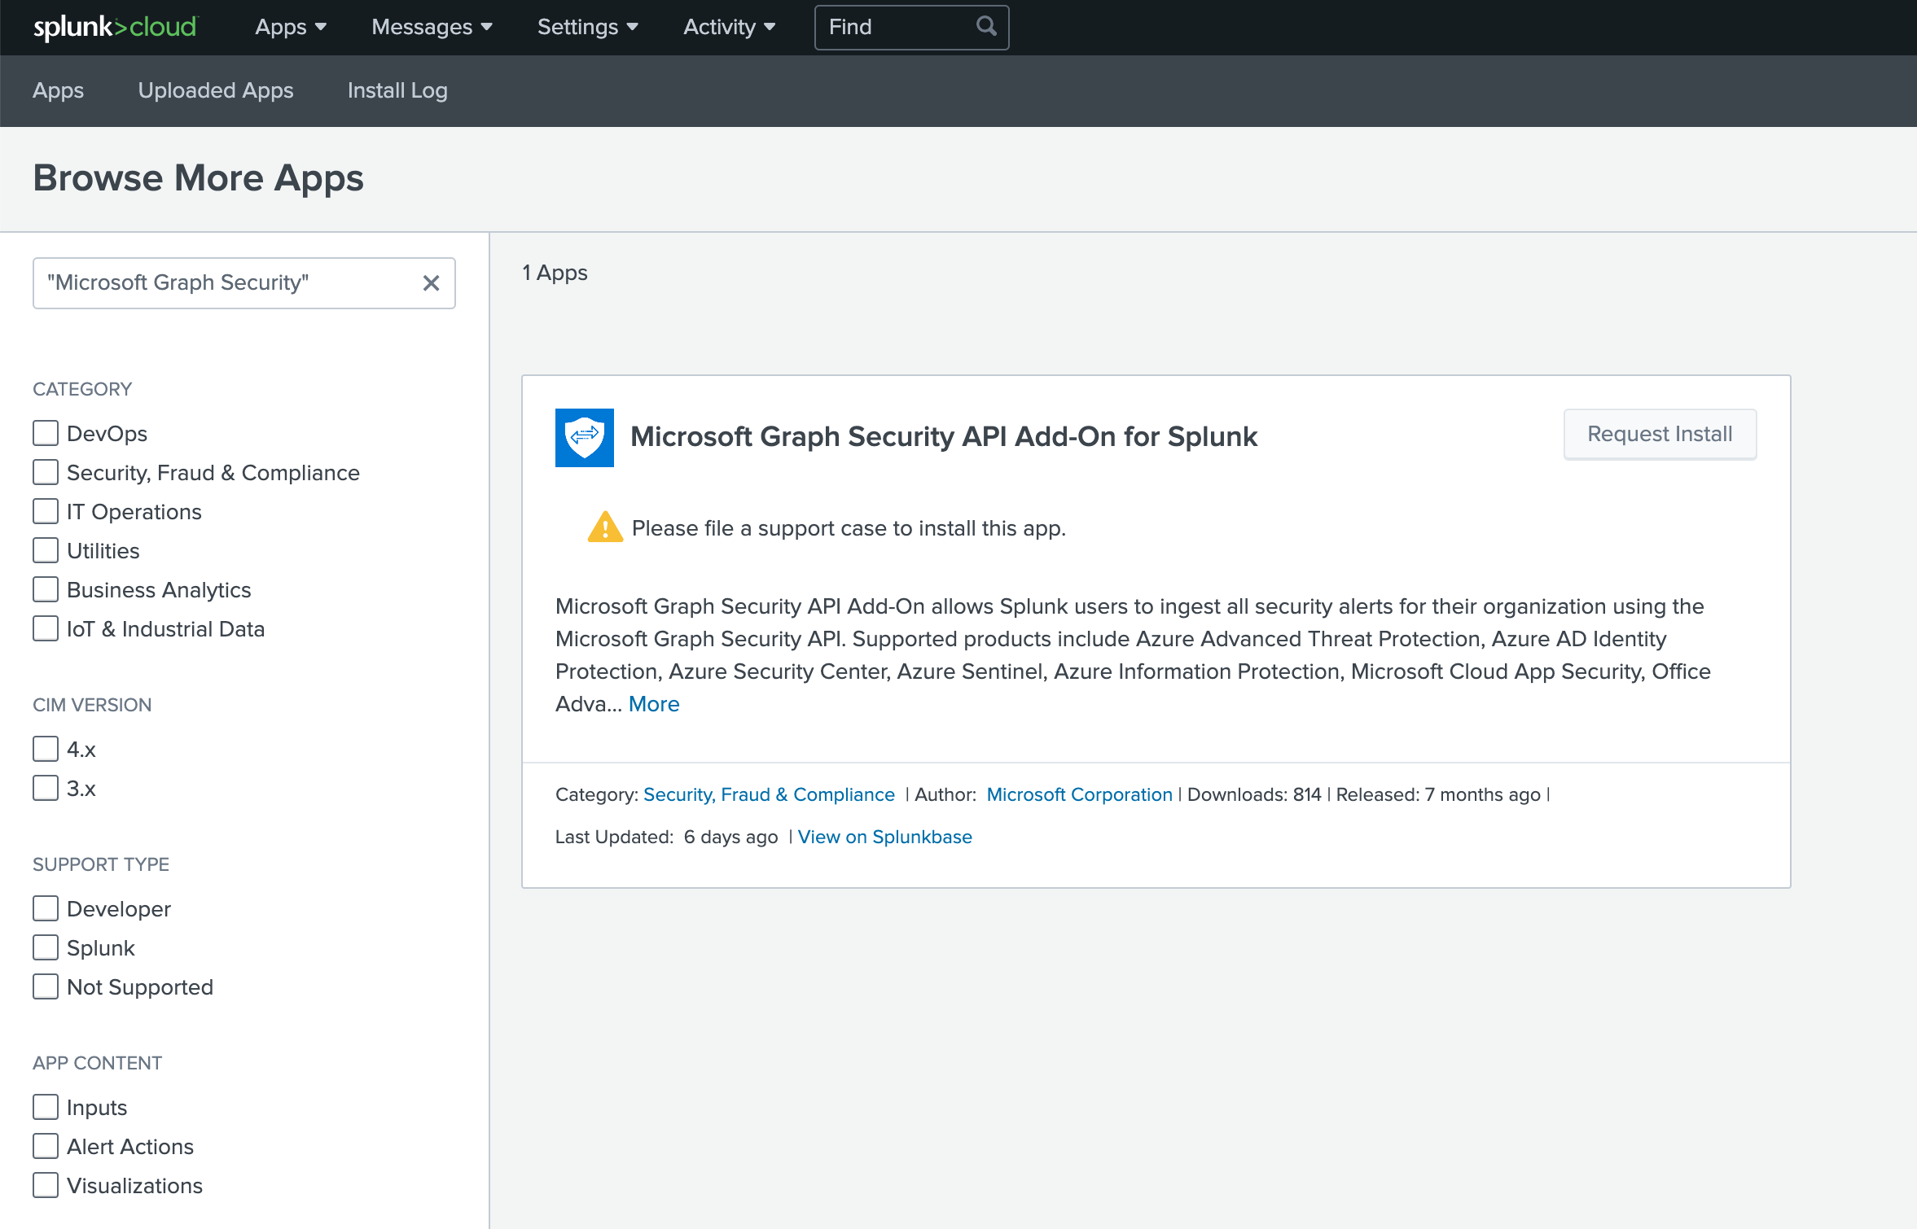
Task: Click the Splunk cloud logo
Action: tap(115, 27)
